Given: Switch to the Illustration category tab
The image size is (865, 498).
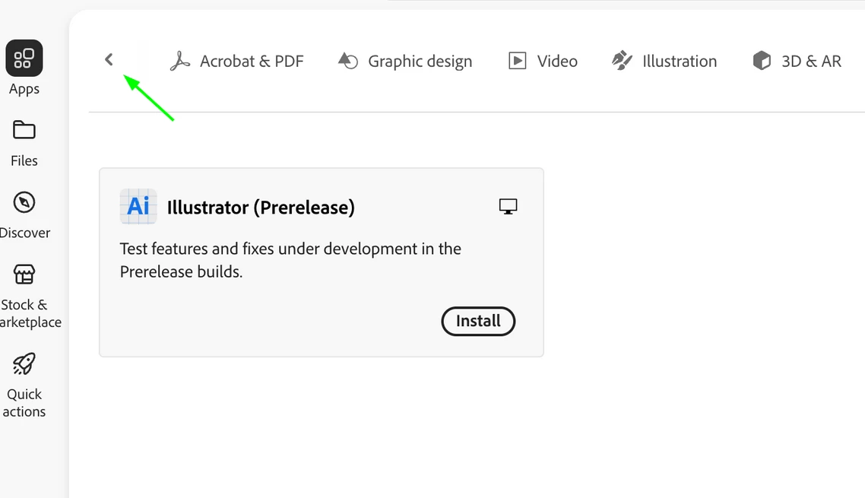Looking at the screenshot, I should coord(664,61).
